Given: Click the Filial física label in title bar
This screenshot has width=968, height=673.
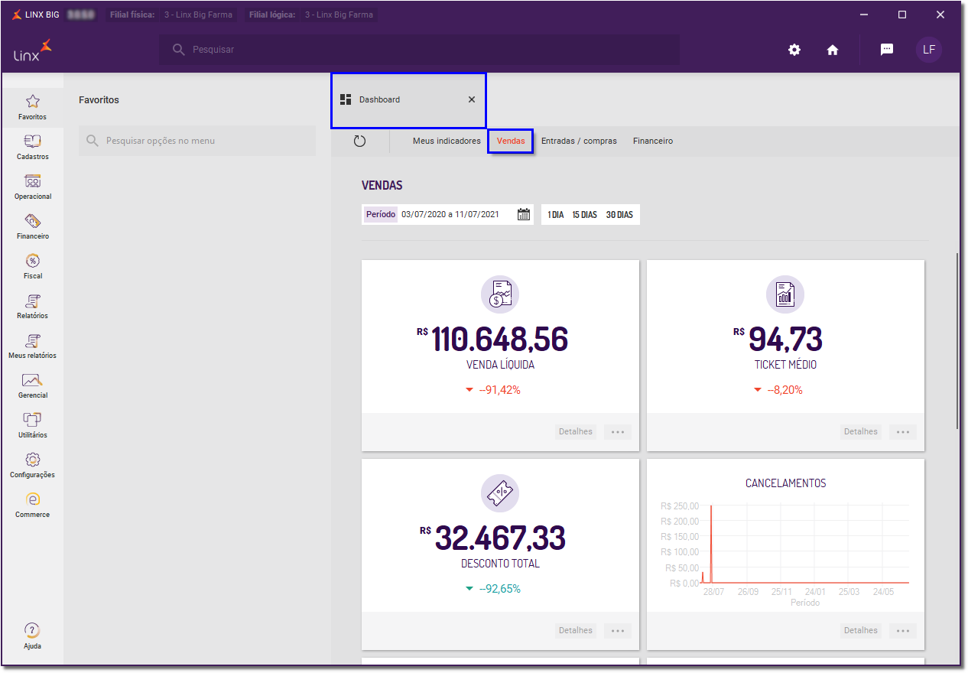Looking at the screenshot, I should [x=132, y=15].
